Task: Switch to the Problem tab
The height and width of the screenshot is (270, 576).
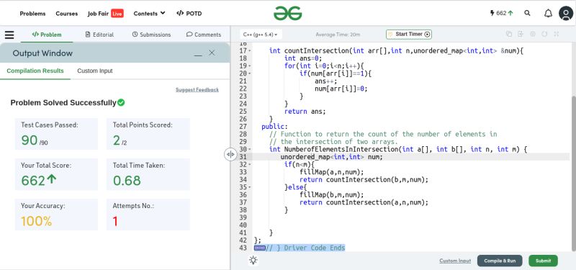Action: (46, 35)
